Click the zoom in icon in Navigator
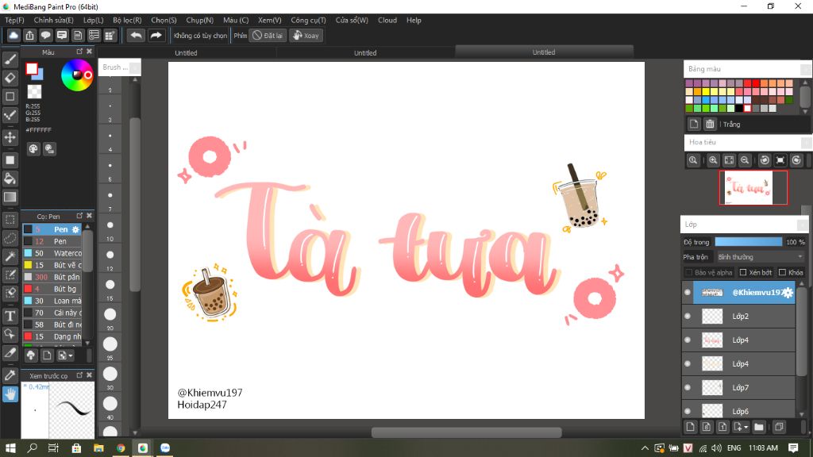This screenshot has height=457, width=813. (x=713, y=160)
